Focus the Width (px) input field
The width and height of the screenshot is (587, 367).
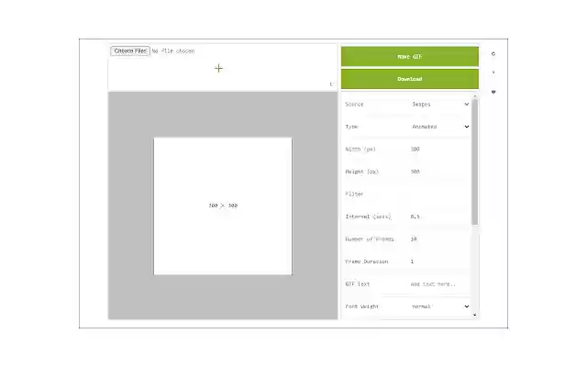(x=440, y=149)
